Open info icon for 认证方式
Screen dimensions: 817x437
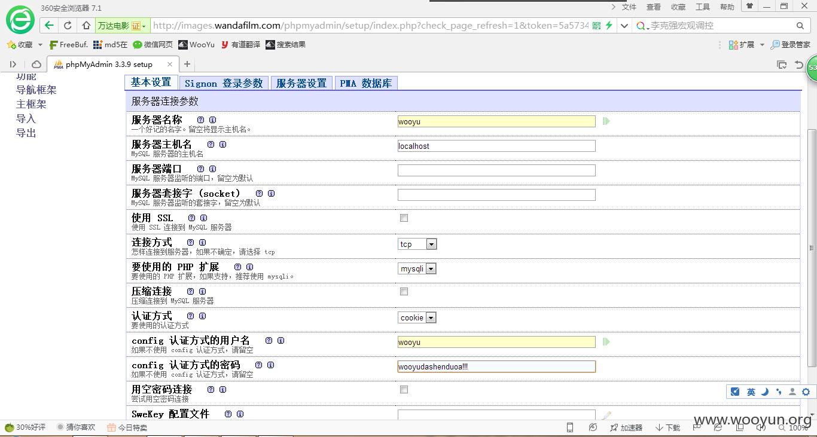pos(202,316)
